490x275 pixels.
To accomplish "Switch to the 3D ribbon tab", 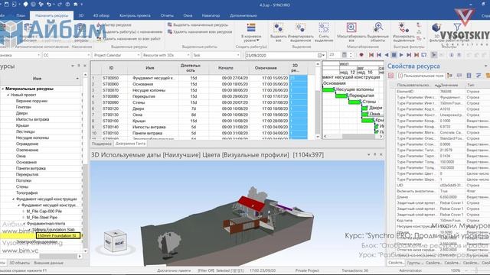I will coord(81,15).
